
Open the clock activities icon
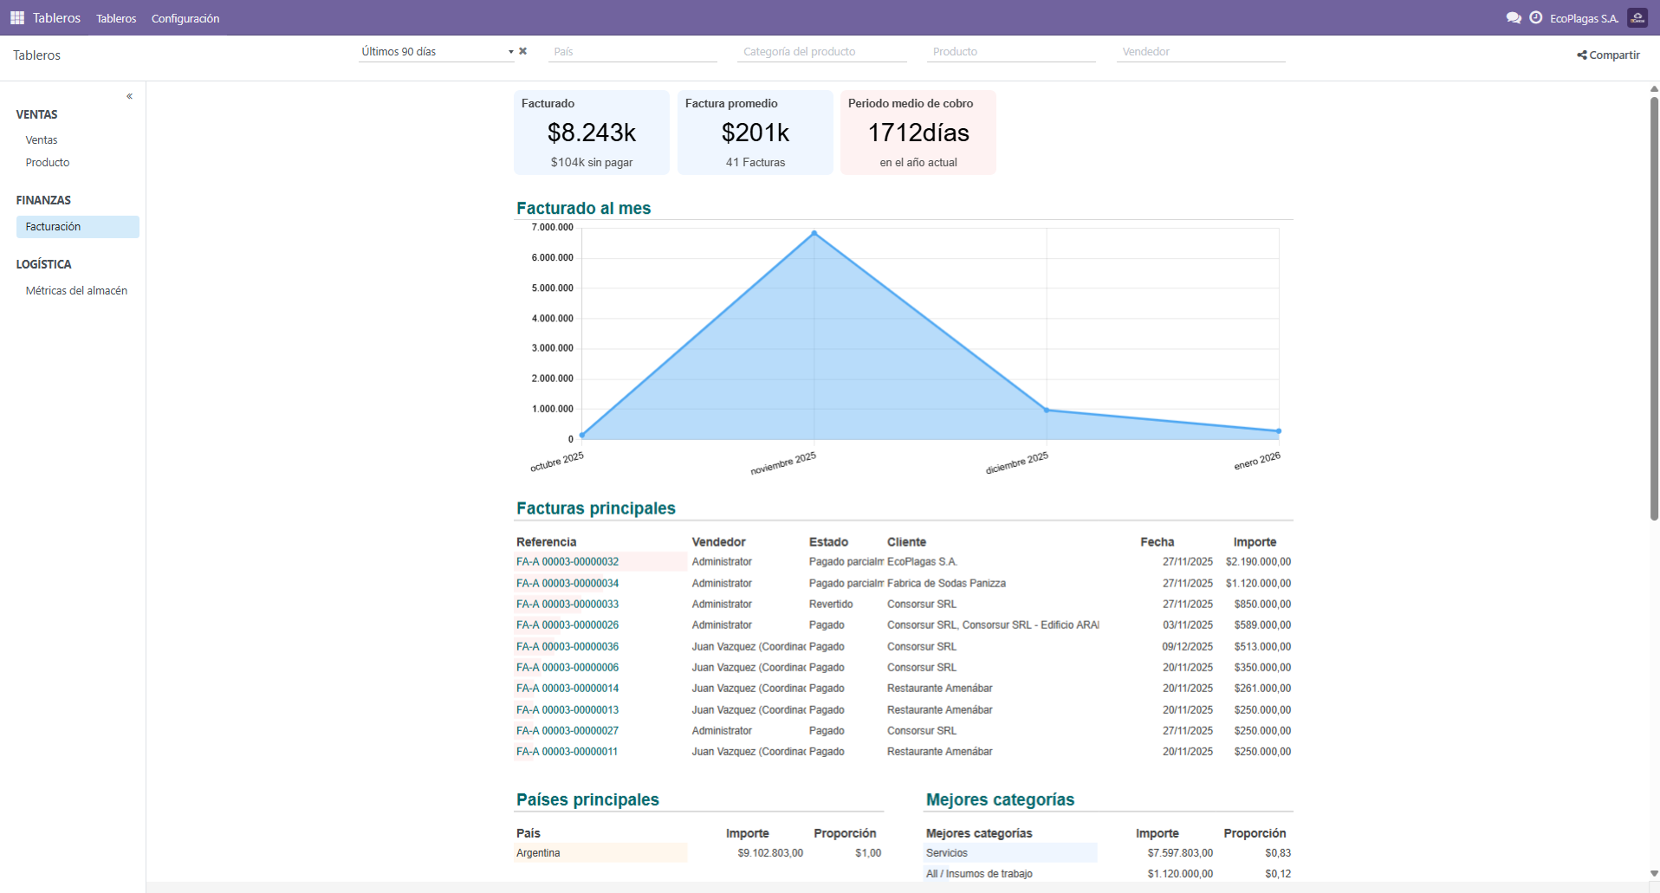click(x=1536, y=17)
